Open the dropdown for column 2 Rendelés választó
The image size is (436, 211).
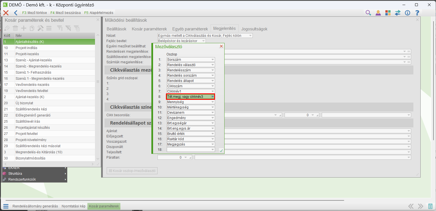(213, 65)
